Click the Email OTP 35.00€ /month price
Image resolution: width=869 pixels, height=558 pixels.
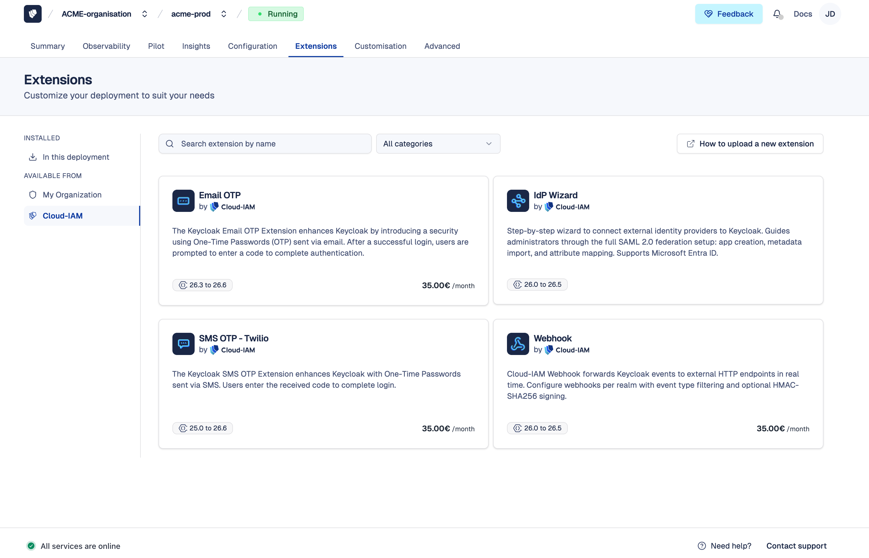tap(448, 286)
